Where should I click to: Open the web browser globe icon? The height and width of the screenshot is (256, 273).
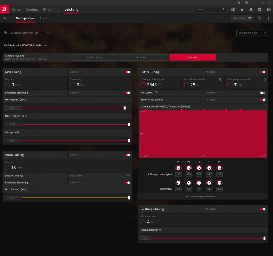[233, 9]
